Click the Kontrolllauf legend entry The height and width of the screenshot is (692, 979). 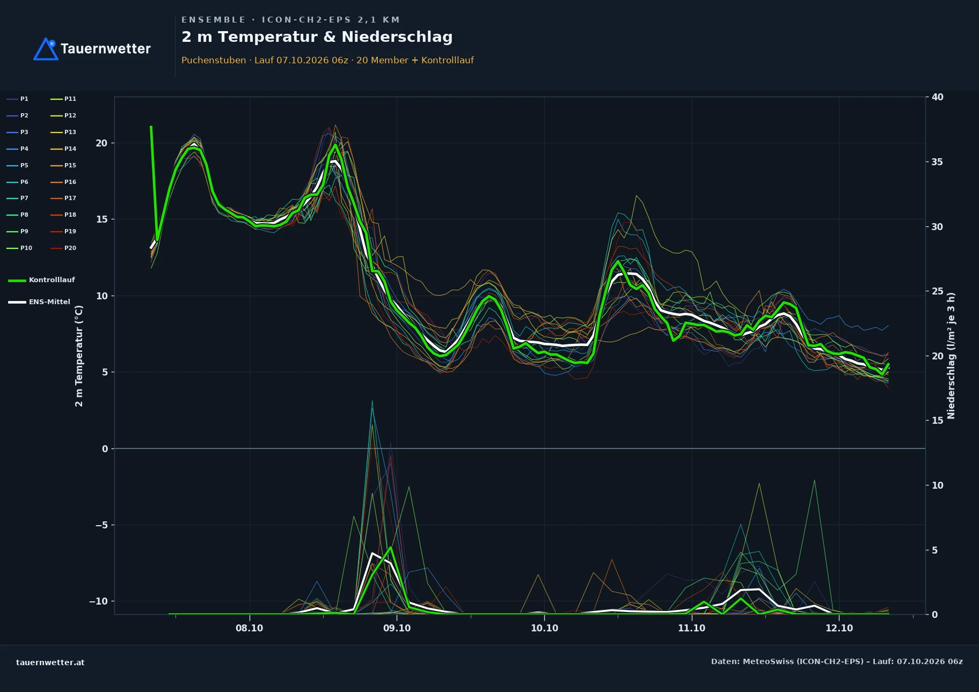click(41, 280)
